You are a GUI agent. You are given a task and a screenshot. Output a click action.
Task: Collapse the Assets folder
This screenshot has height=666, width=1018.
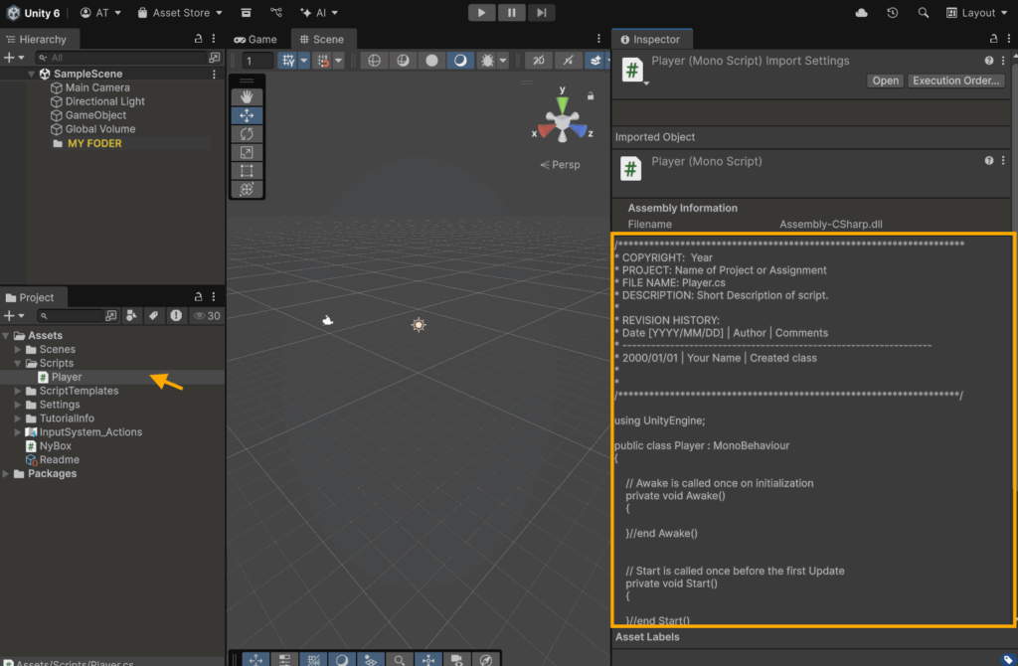point(6,336)
